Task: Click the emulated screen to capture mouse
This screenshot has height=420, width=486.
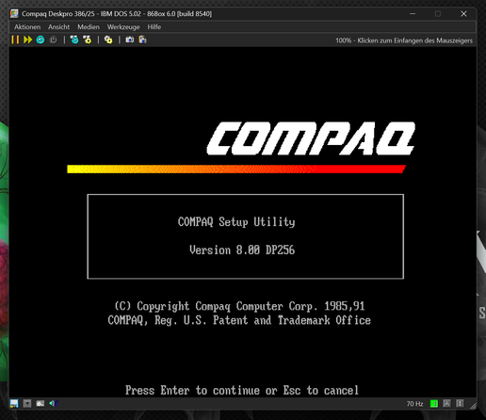Action: click(242, 223)
